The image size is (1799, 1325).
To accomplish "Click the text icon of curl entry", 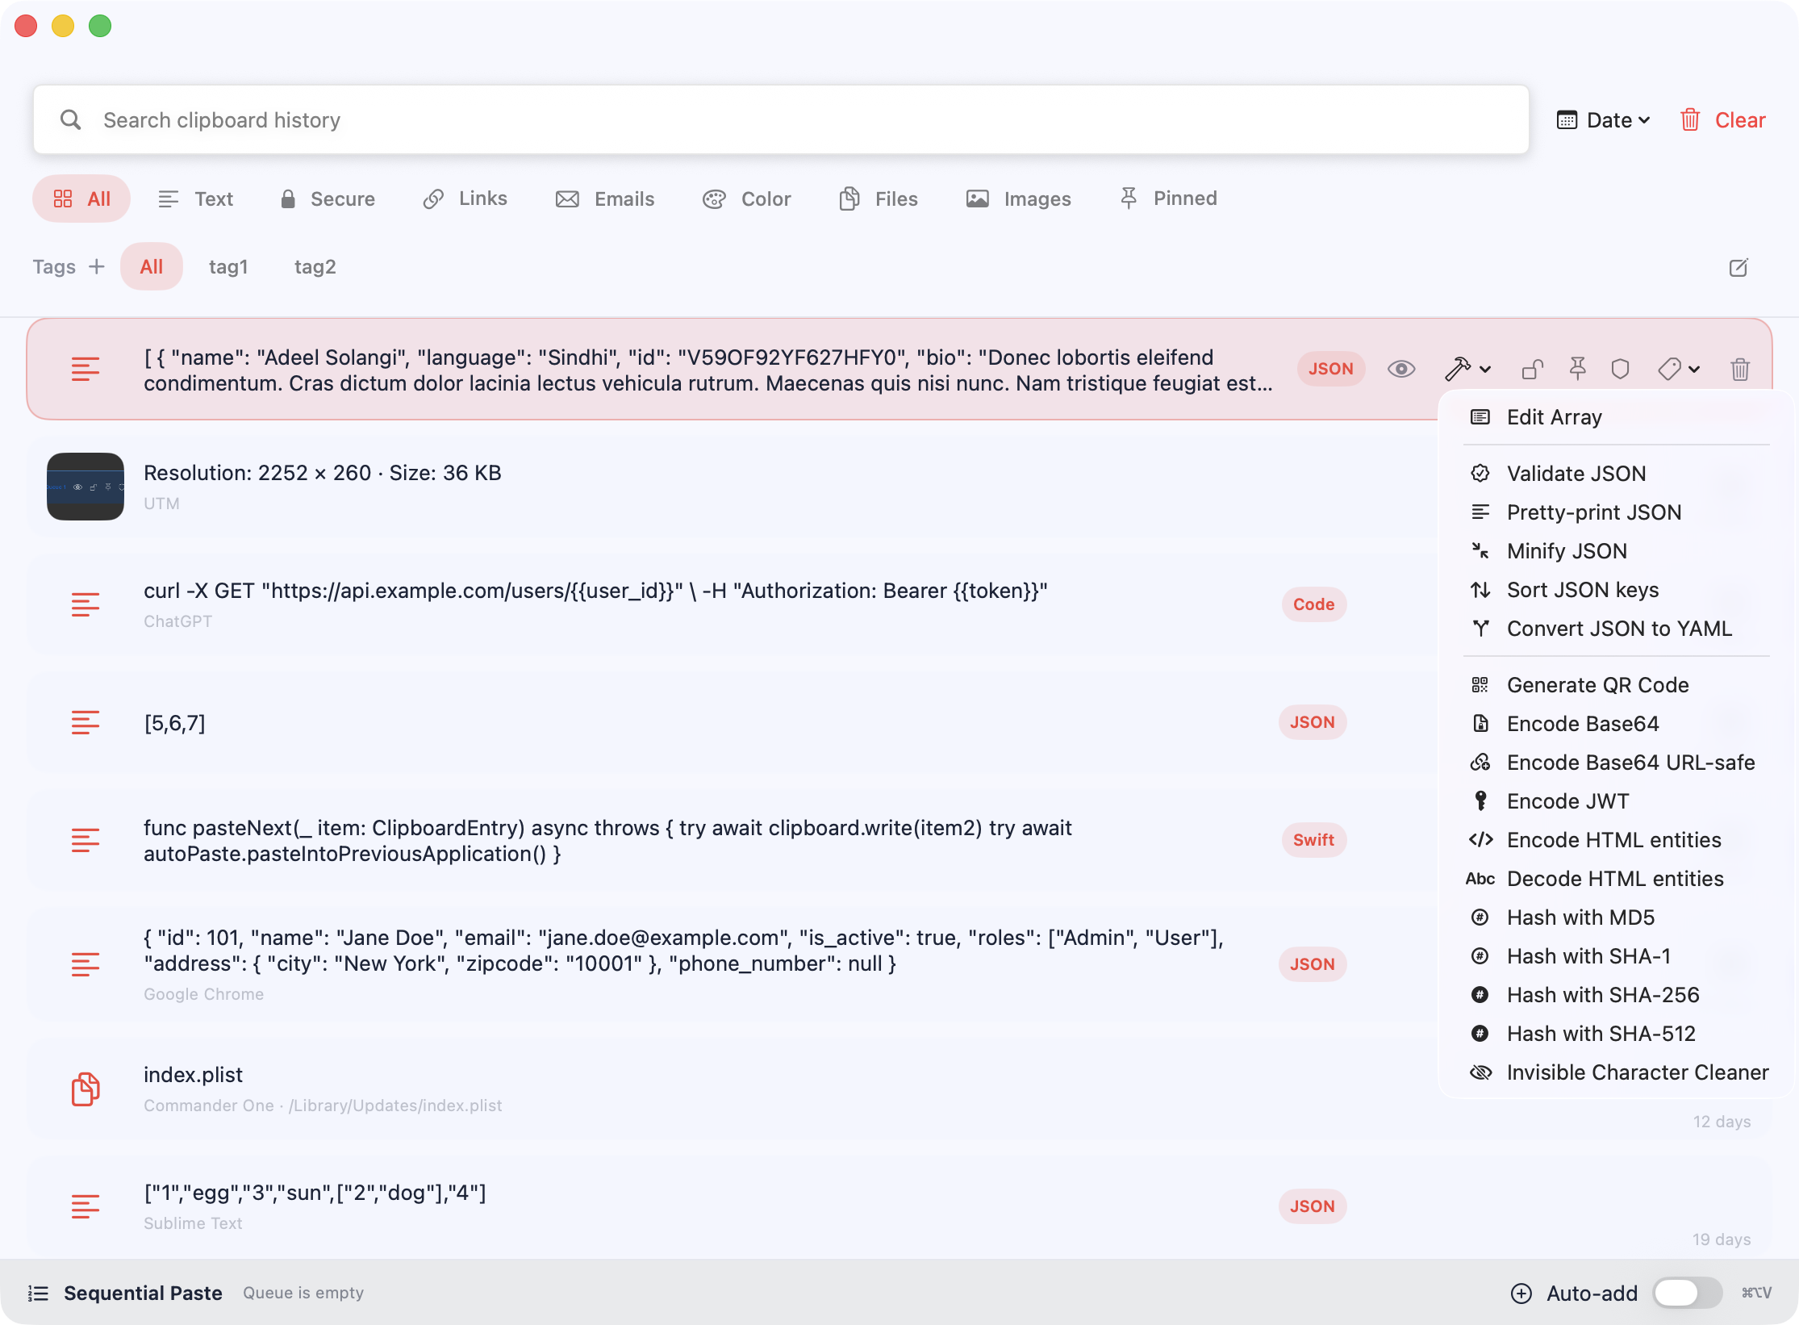I will click(86, 604).
